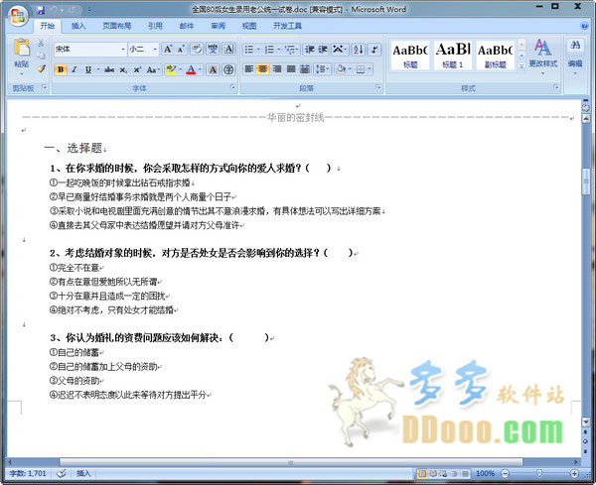Apply the 副标题 style
The width and height of the screenshot is (596, 485).
[x=495, y=55]
